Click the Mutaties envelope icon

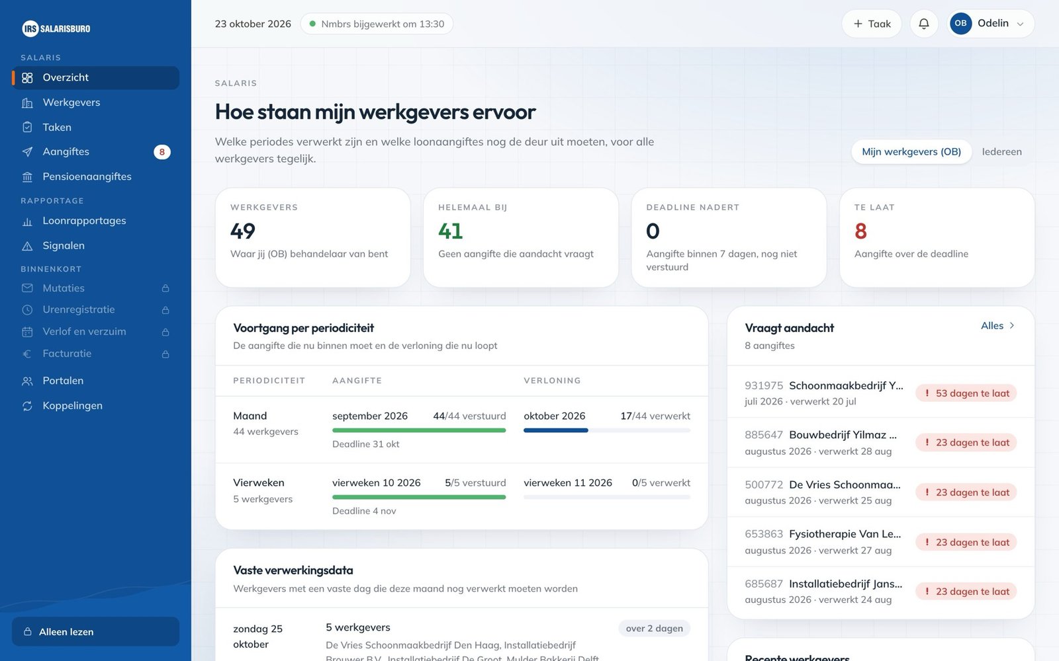point(27,288)
